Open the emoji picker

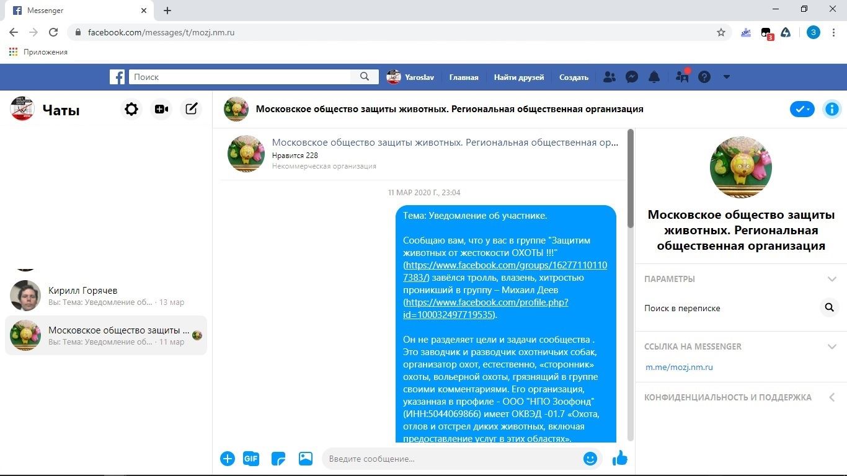(x=590, y=459)
